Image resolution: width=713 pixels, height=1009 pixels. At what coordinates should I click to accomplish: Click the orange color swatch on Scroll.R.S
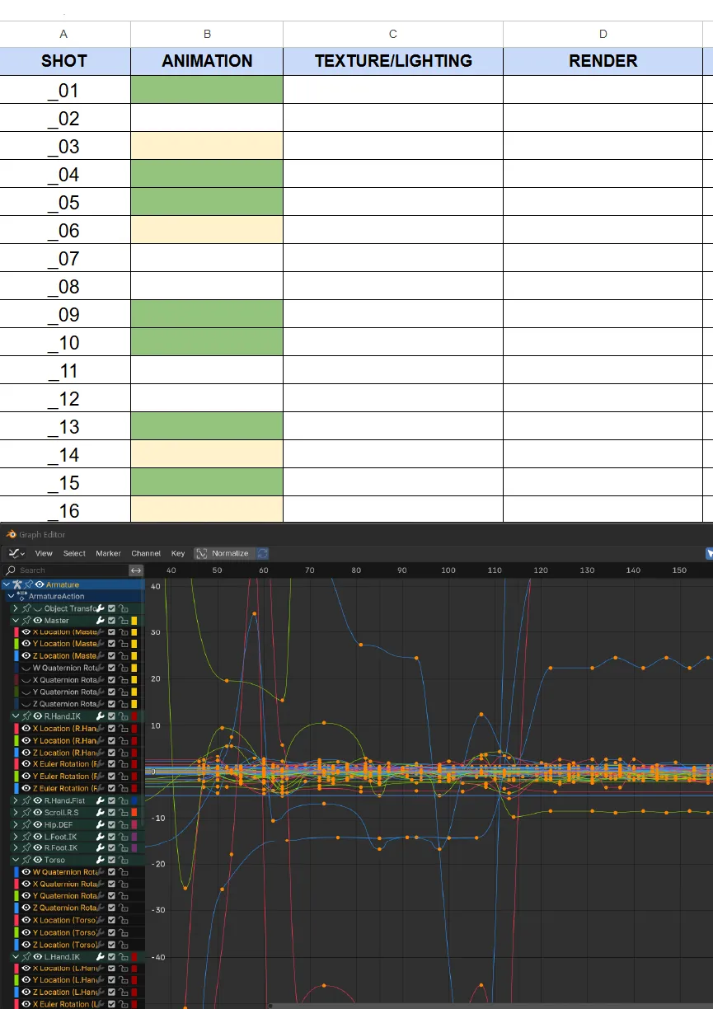tap(134, 812)
